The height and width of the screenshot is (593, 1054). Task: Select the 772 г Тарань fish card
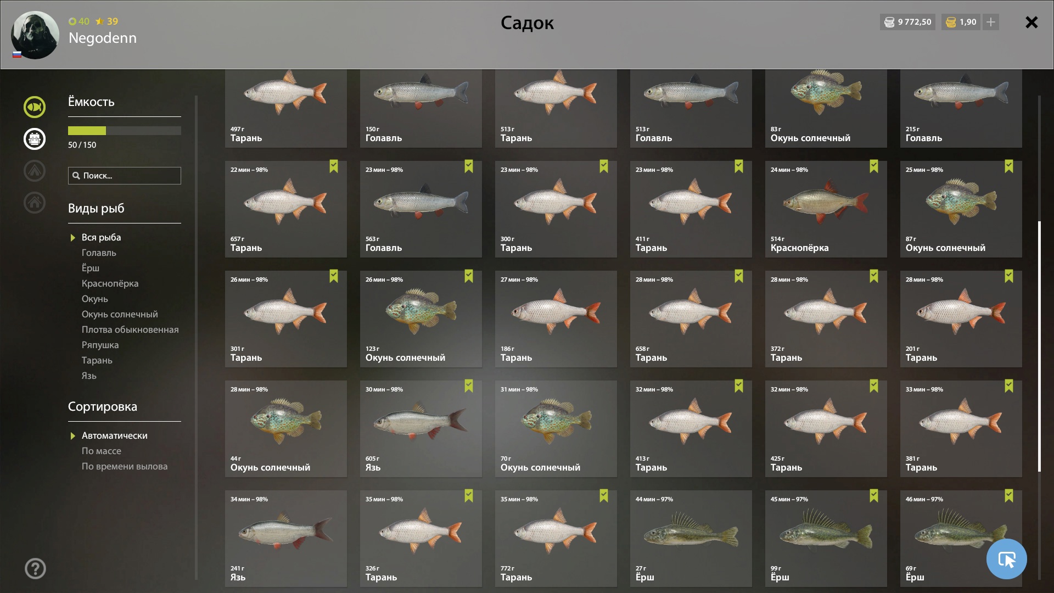[x=556, y=539]
